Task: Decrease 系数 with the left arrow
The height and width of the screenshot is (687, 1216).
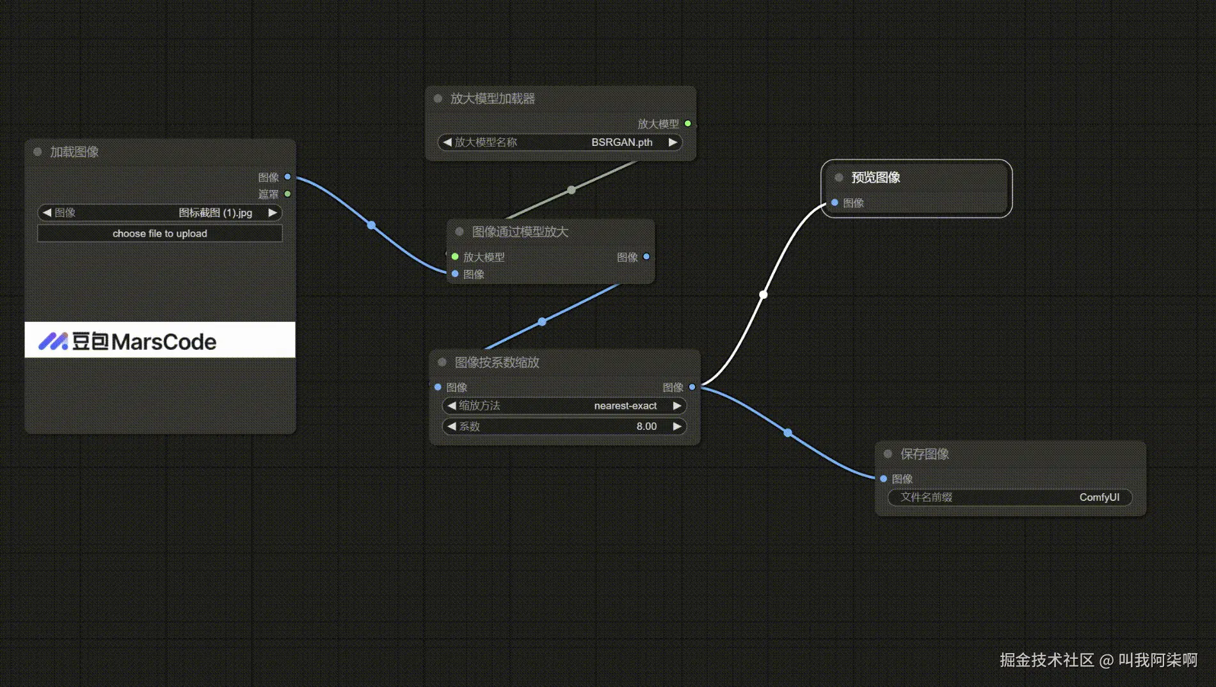Action: [452, 426]
